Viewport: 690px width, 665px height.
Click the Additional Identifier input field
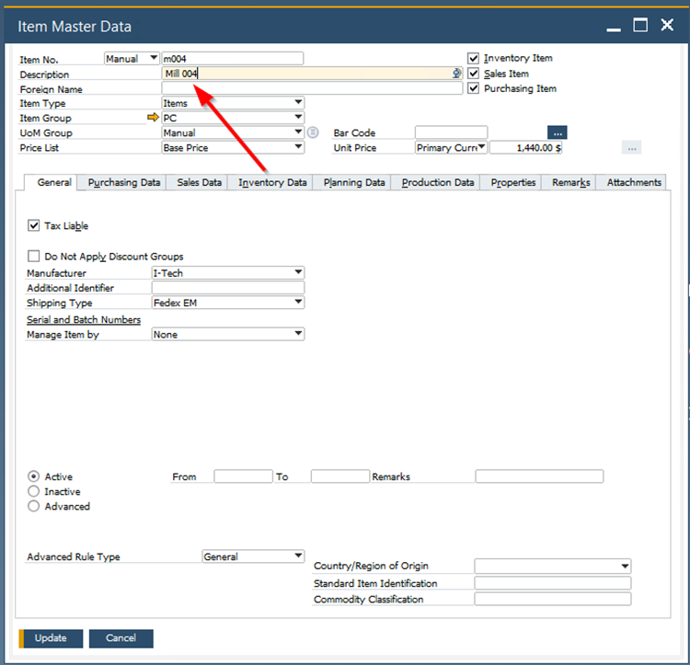228,288
